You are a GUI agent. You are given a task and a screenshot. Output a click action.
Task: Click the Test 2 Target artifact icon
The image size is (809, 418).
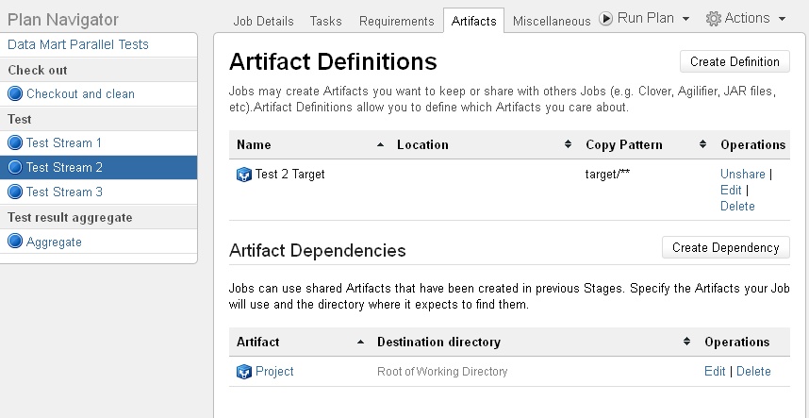[244, 175]
